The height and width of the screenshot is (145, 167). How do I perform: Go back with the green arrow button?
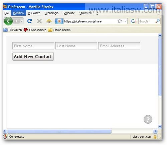(8, 21)
